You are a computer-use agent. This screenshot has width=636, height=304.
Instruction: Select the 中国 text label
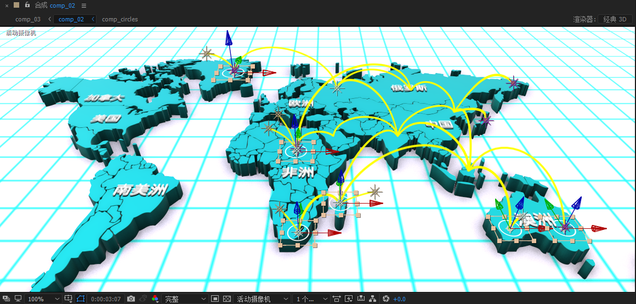click(440, 124)
